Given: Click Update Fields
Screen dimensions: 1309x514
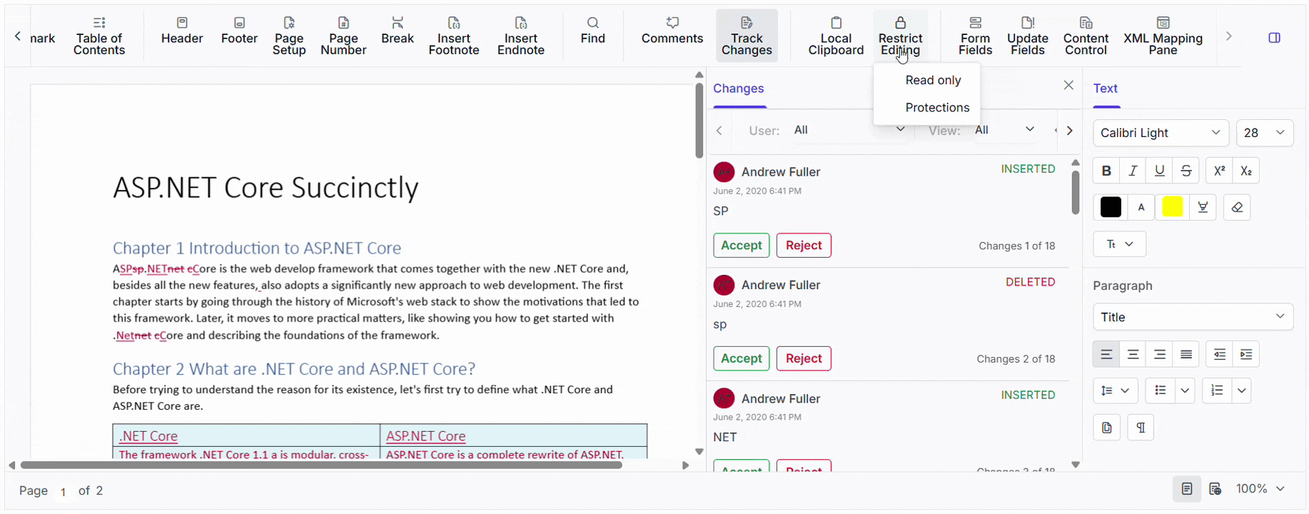Looking at the screenshot, I should [1028, 36].
